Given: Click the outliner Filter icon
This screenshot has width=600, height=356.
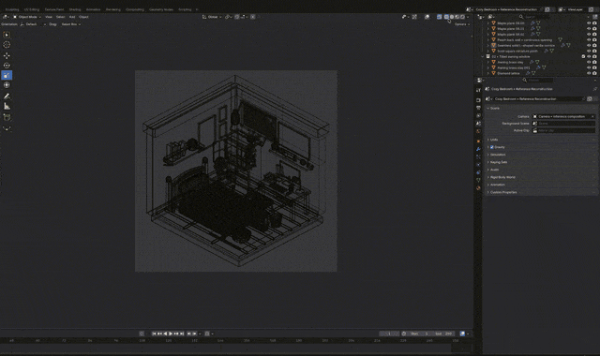Looking at the screenshot, I should pos(590,17).
